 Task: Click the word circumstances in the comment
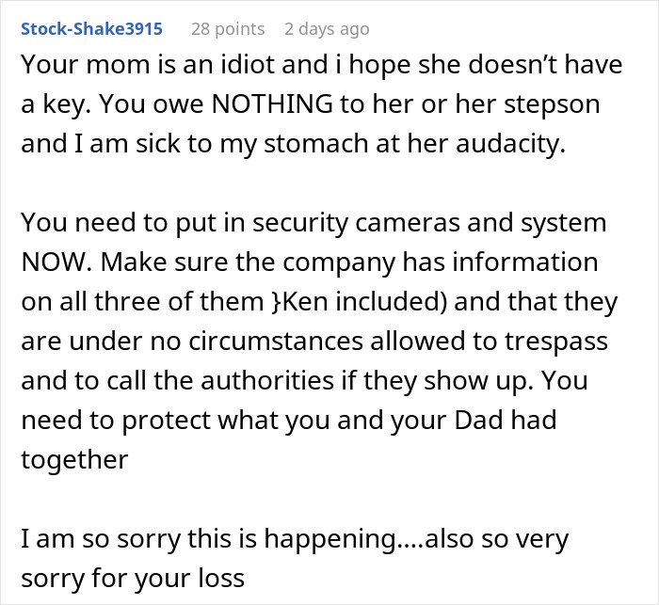(276, 341)
